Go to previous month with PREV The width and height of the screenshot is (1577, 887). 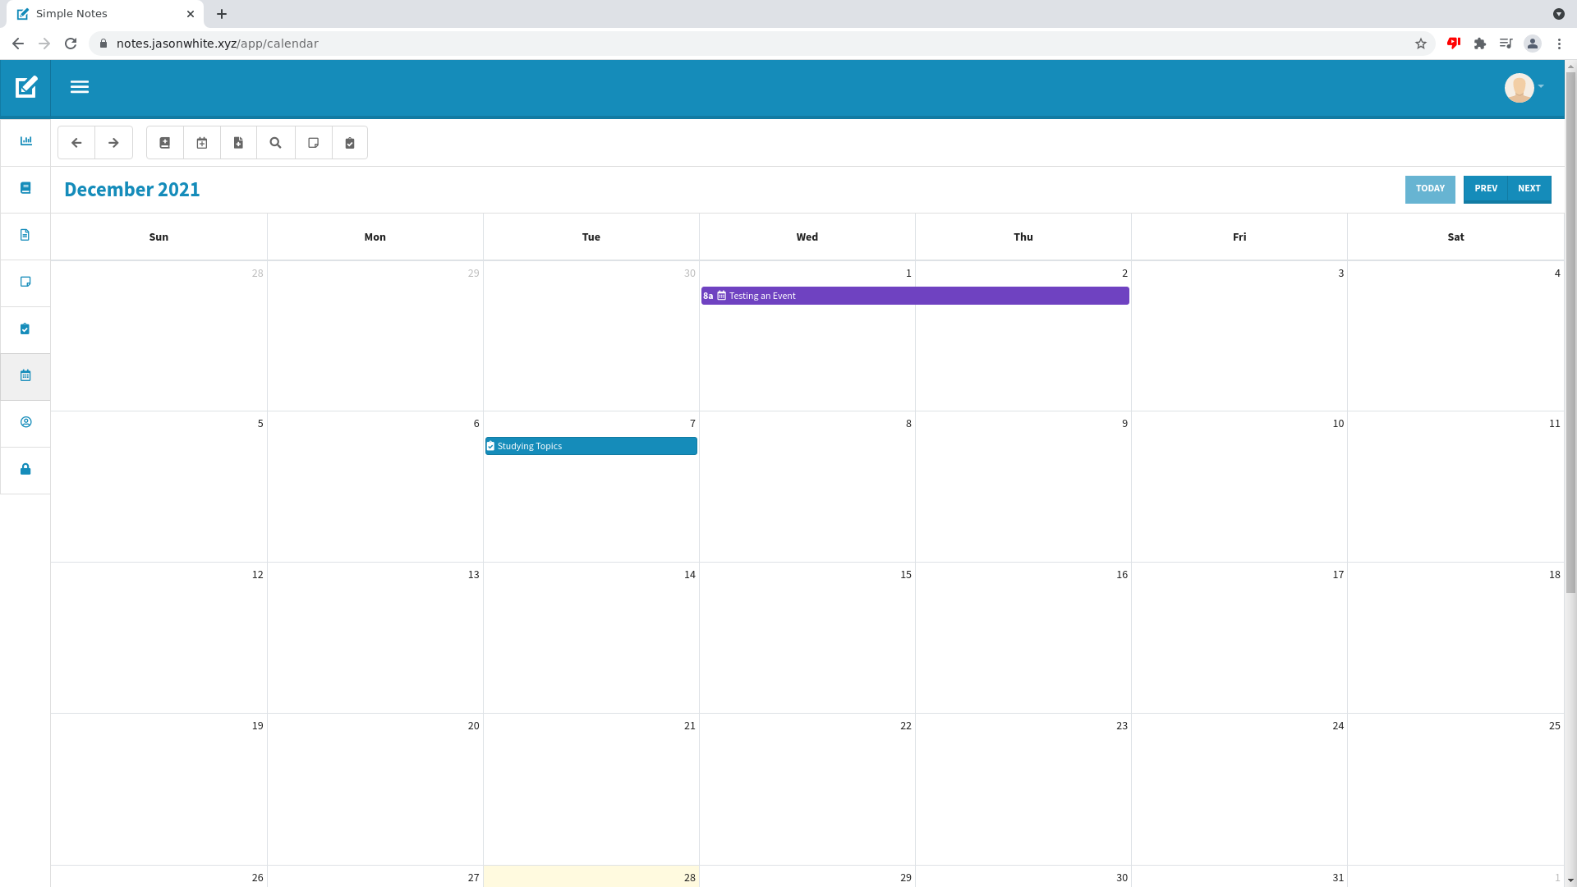coord(1485,189)
